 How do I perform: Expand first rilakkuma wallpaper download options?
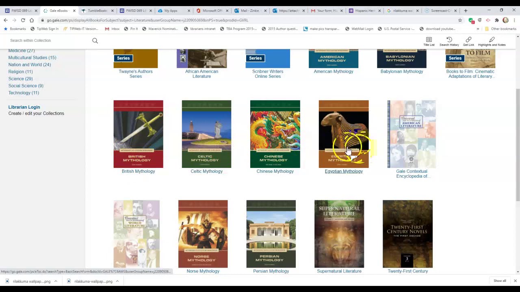coord(56,281)
